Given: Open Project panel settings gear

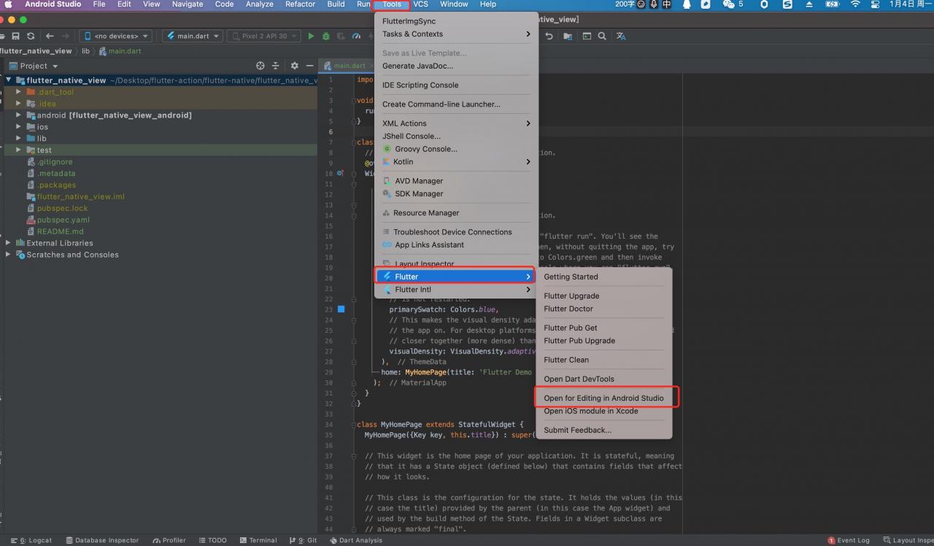Looking at the screenshot, I should coord(295,66).
